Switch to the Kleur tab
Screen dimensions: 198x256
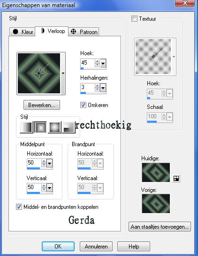point(23,32)
